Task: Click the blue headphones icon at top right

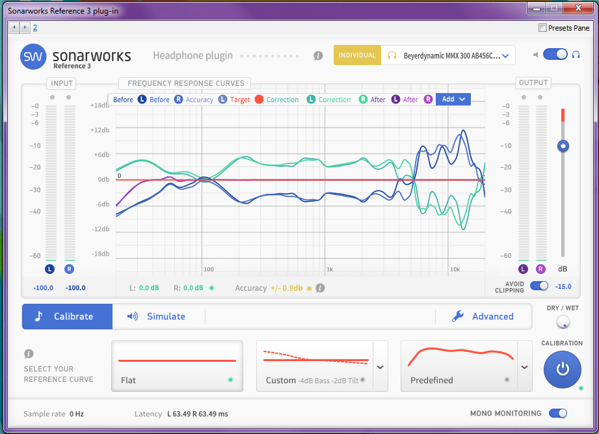Action: tap(576, 55)
